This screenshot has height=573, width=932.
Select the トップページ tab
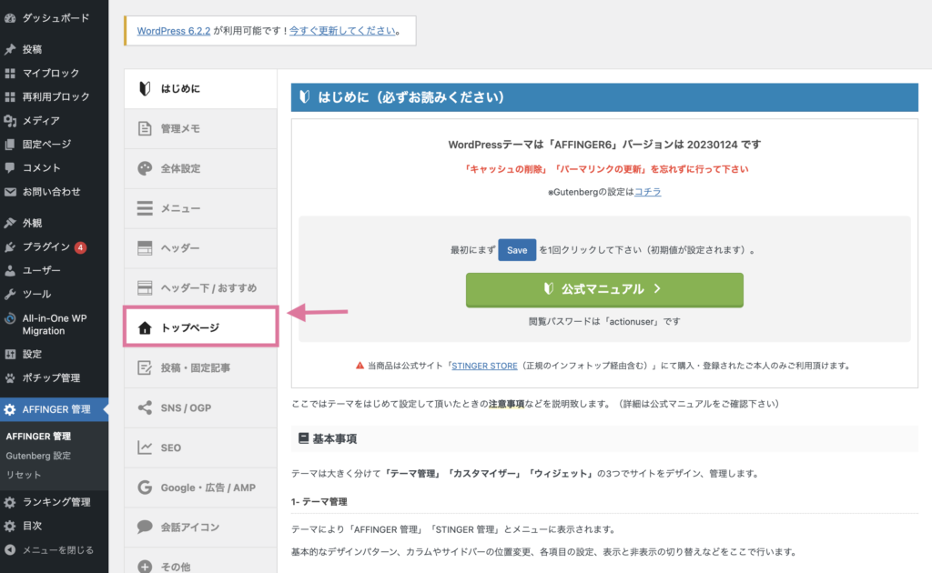point(201,327)
